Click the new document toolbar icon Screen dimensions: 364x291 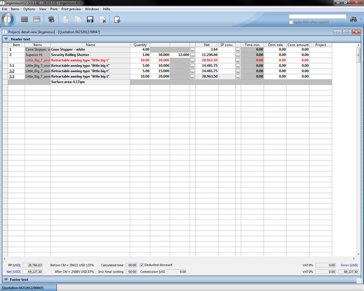click(66, 20)
